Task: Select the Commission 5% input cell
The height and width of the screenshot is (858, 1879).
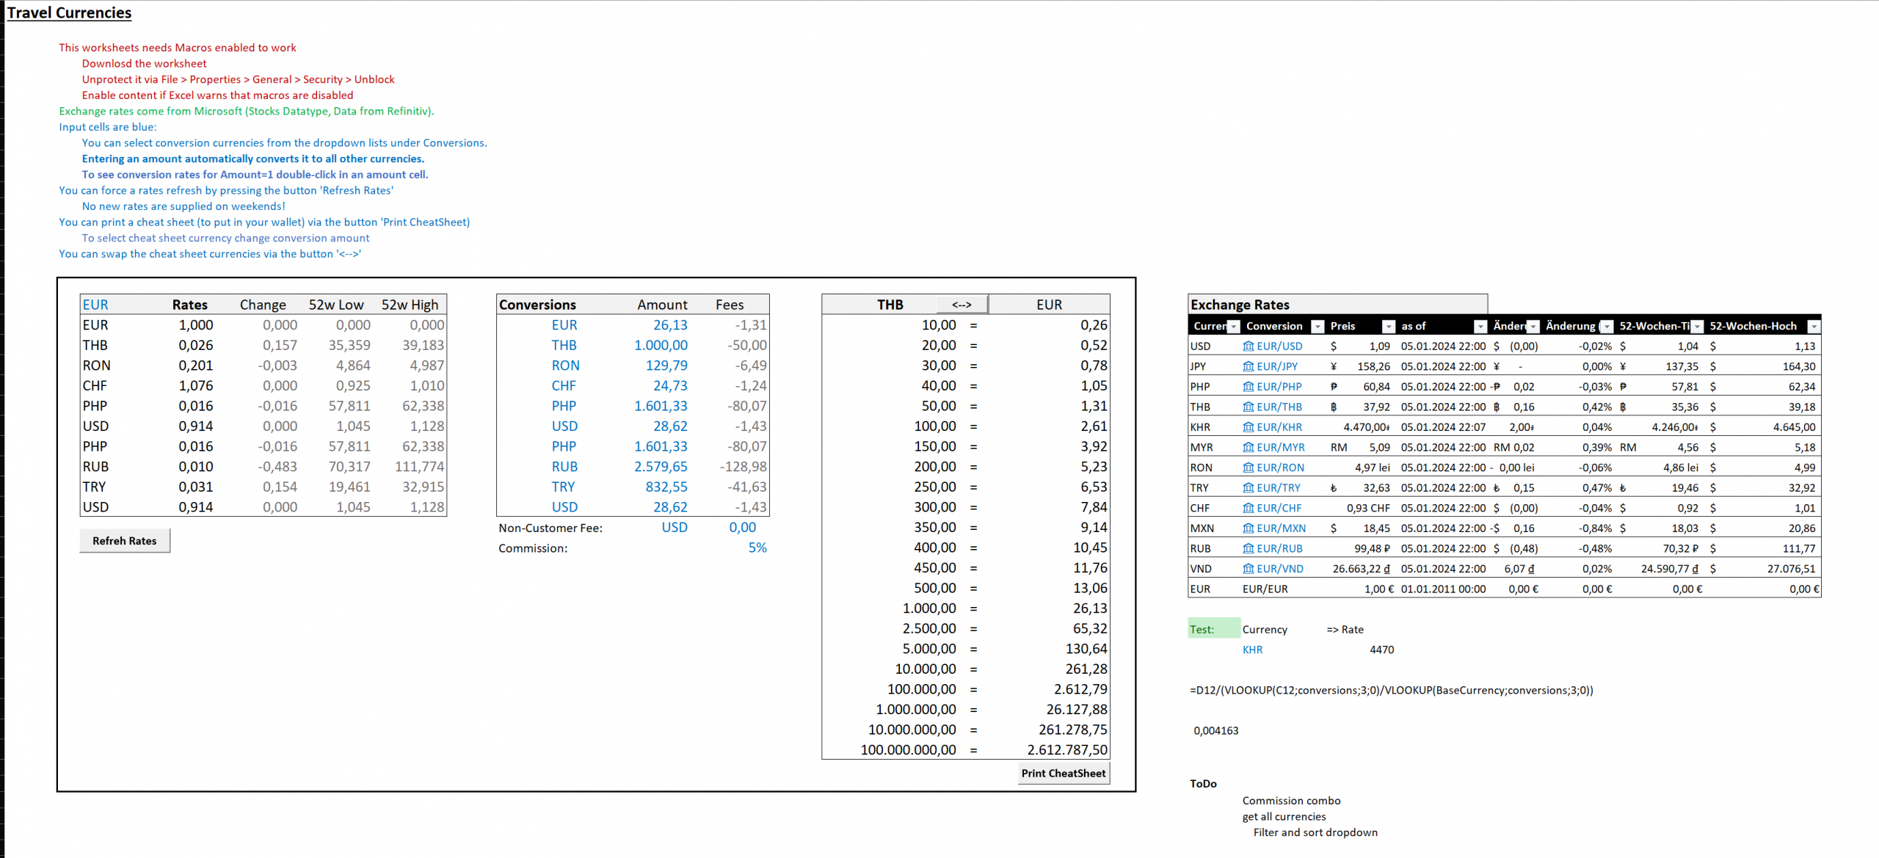Action: (x=757, y=548)
